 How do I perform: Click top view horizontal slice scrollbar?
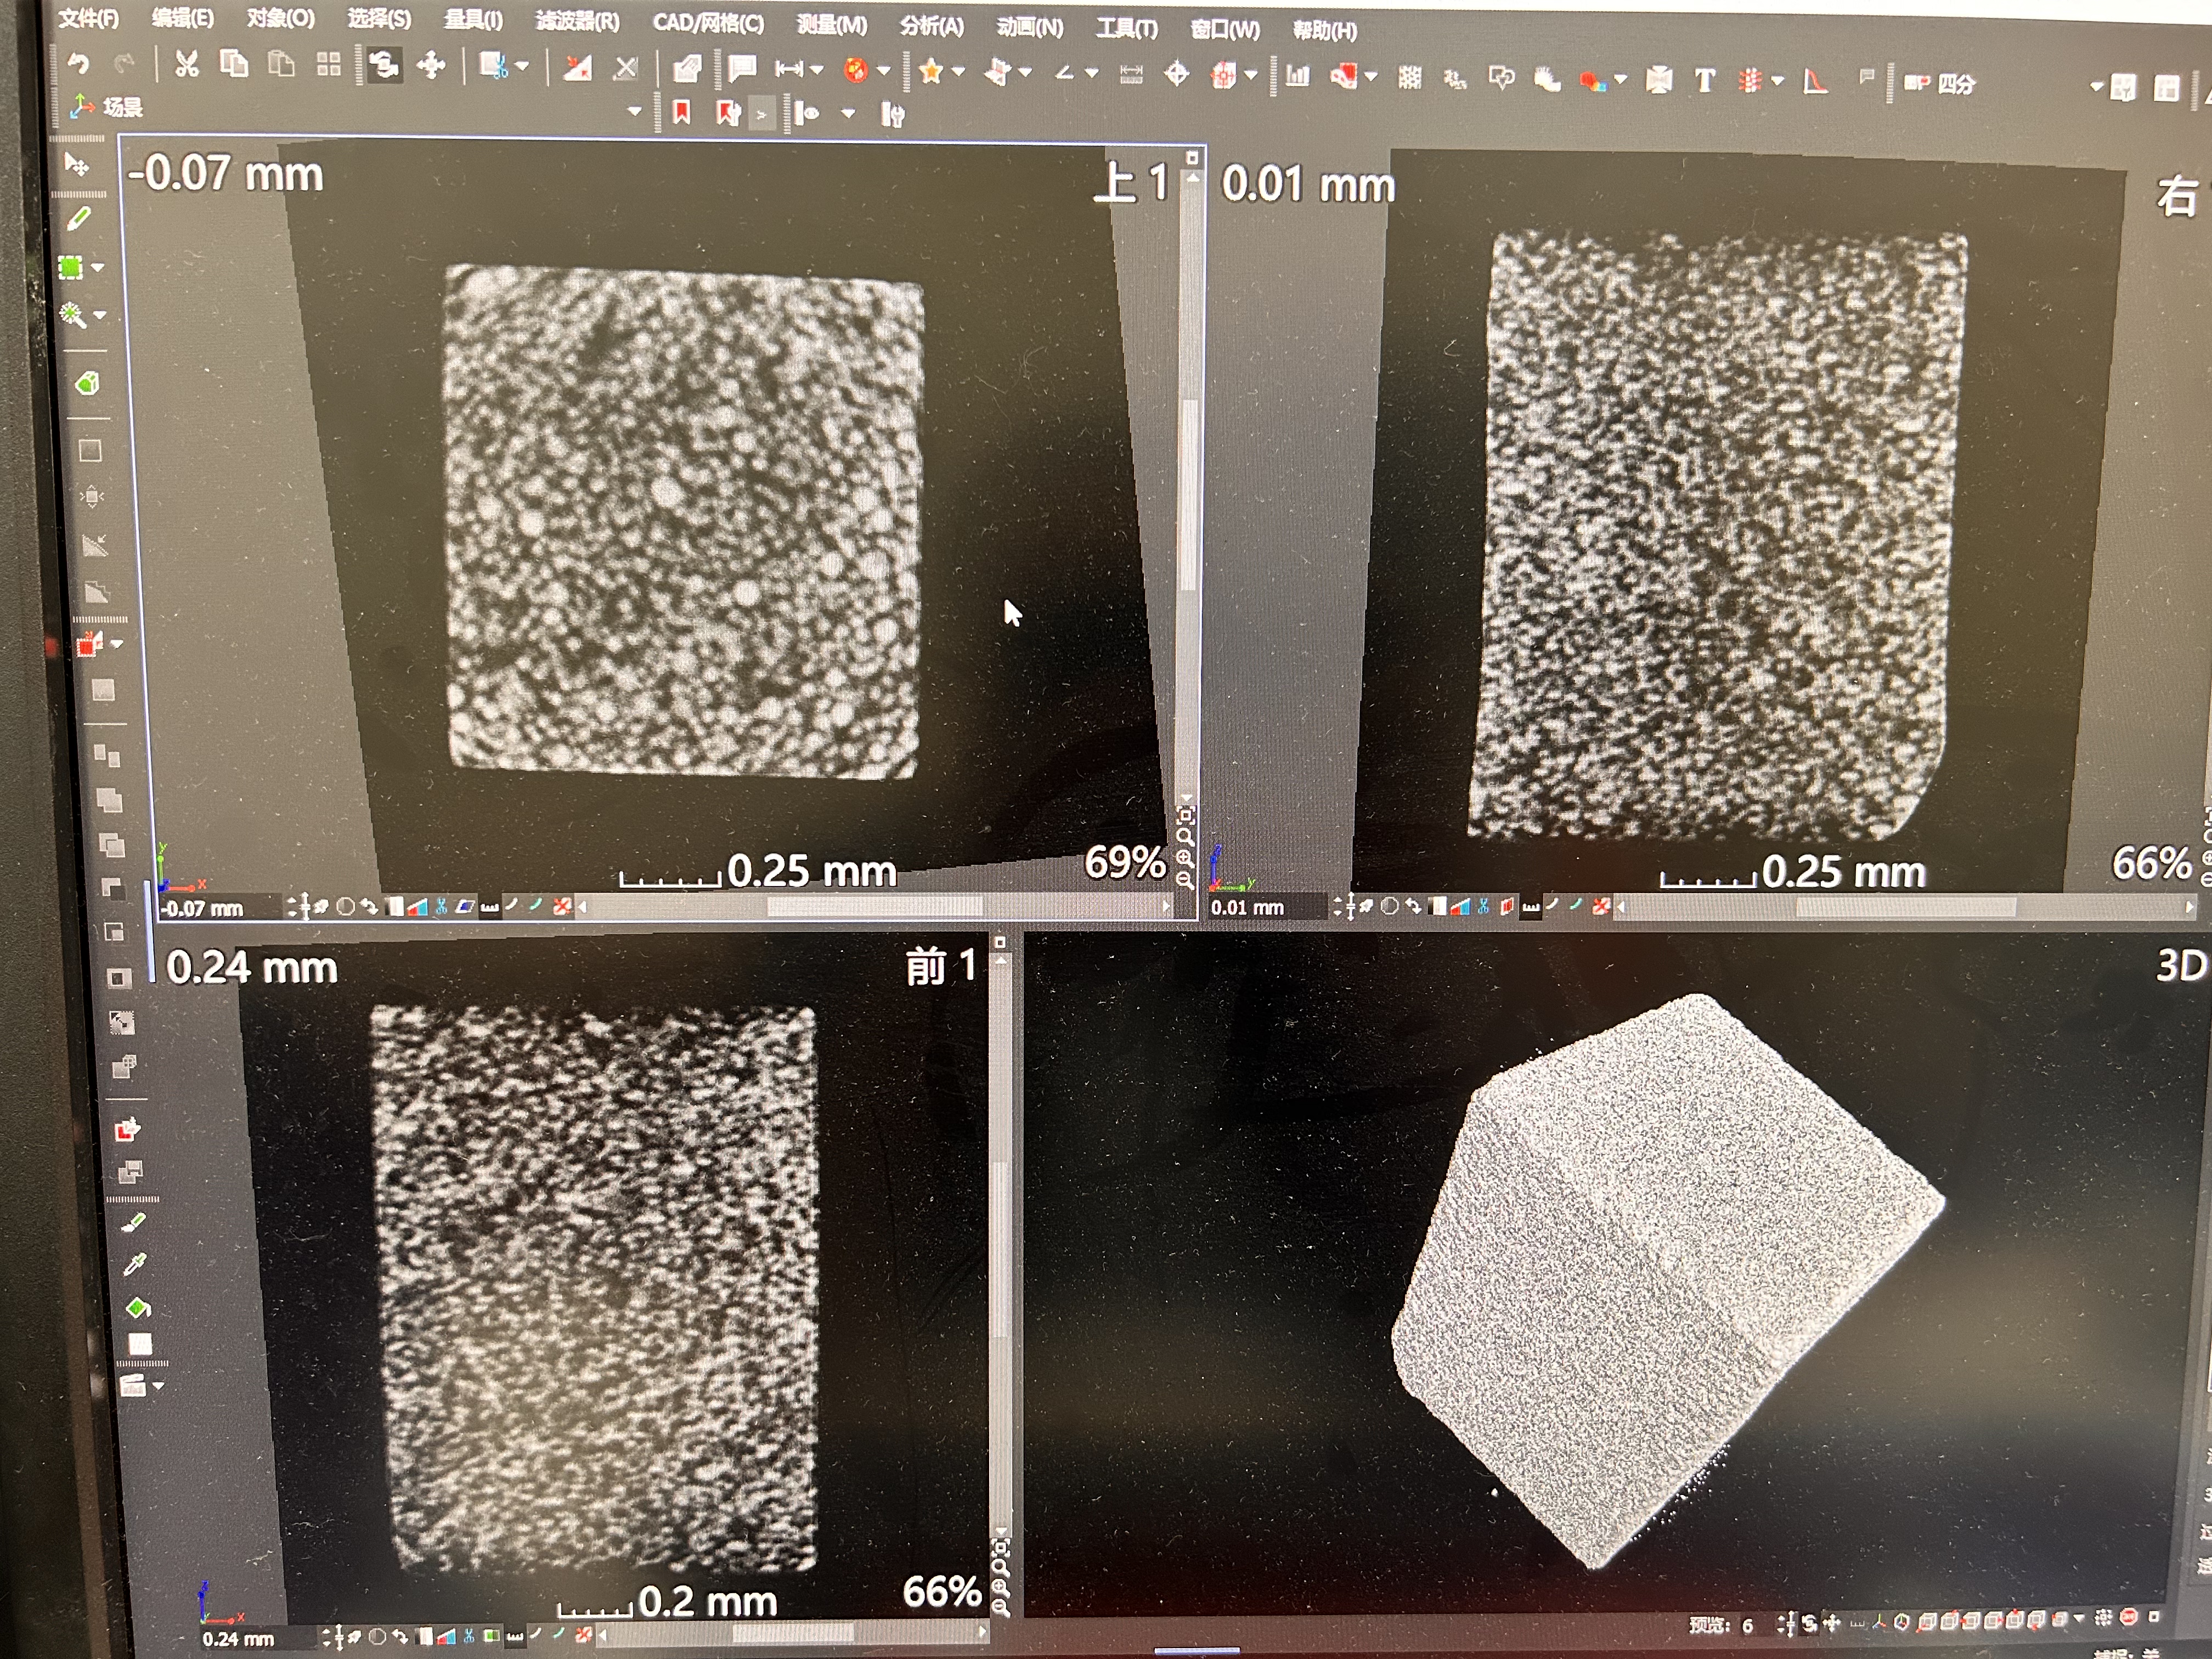coord(874,906)
